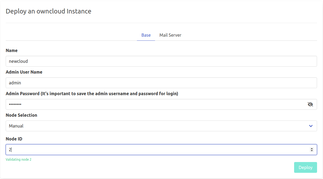Click the 'Validating node 2' status message
The image size is (323, 179).
click(19, 159)
